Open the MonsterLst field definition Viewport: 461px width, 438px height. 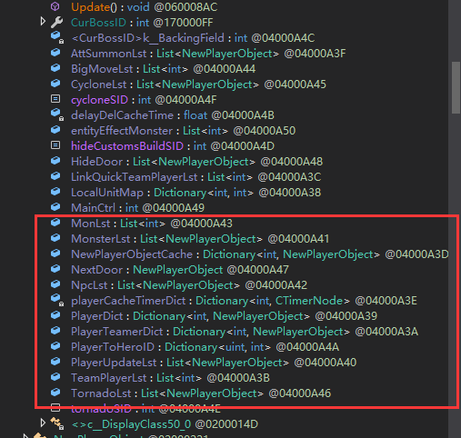pyautogui.click(x=200, y=239)
